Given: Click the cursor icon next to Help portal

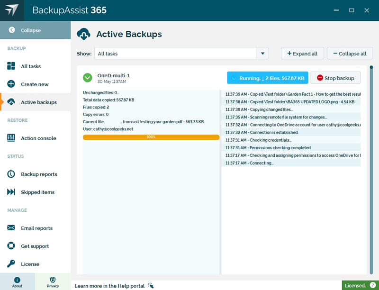Looking at the screenshot, I should pyautogui.click(x=151, y=285).
